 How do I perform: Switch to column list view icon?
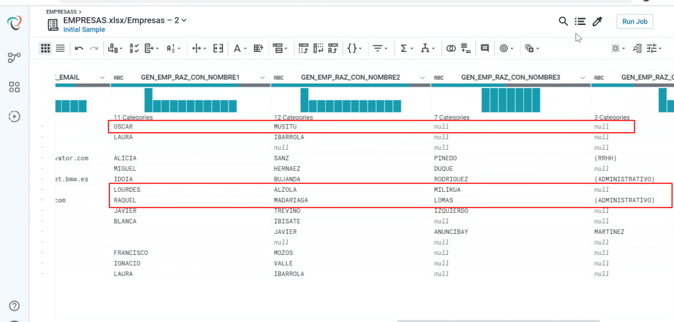pyautogui.click(x=61, y=49)
